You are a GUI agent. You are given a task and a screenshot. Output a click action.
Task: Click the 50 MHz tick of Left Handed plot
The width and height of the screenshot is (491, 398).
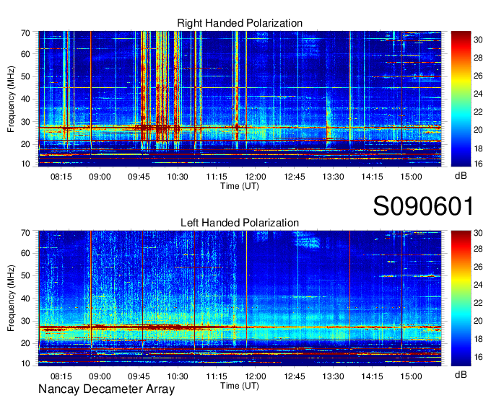point(26,275)
